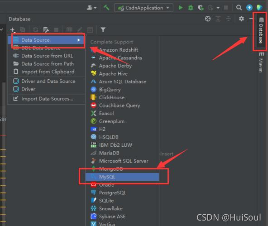
Task: Hide the Database panel with the minus icon
Action: pyautogui.click(x=251, y=19)
